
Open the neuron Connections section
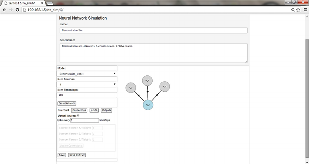tap(79, 110)
